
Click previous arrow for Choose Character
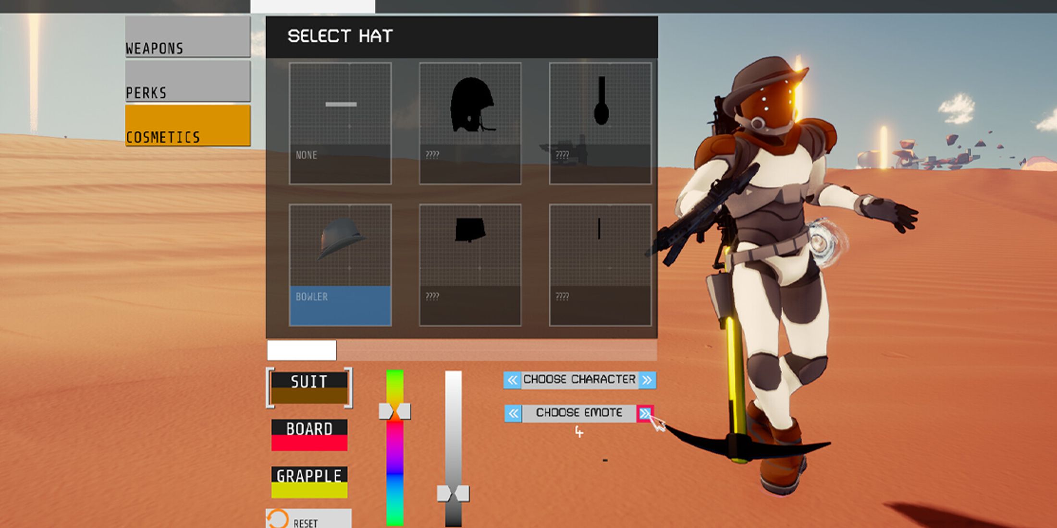click(x=513, y=380)
